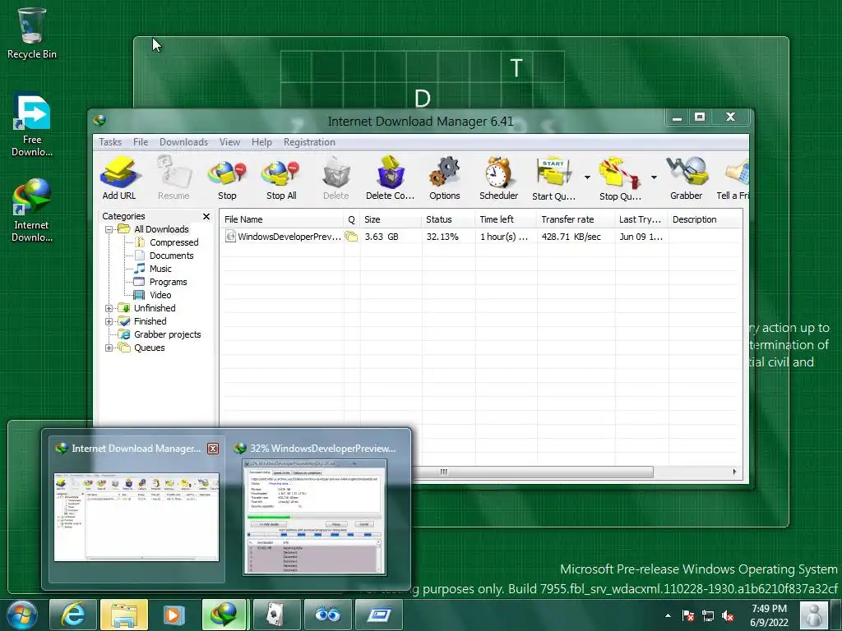This screenshot has width=842, height=631.
Task: Select Internet Download Manager preview thumbnail
Action: pyautogui.click(x=136, y=518)
